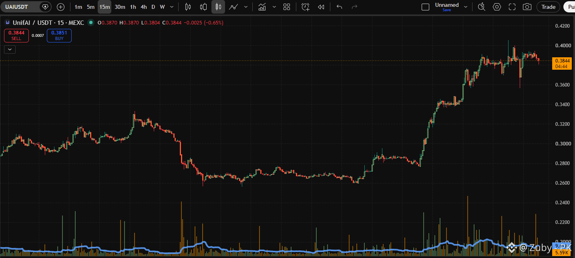Click the UnifAI / USDT chart title
575x258 pixels.
point(48,23)
